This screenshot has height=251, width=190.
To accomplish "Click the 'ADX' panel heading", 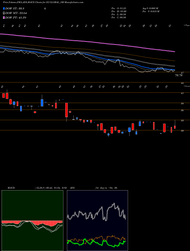I will click(72, 188).
